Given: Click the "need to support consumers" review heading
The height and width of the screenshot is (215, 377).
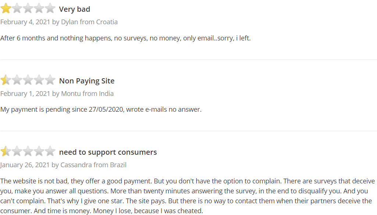Looking at the screenshot, I should tap(108, 152).
